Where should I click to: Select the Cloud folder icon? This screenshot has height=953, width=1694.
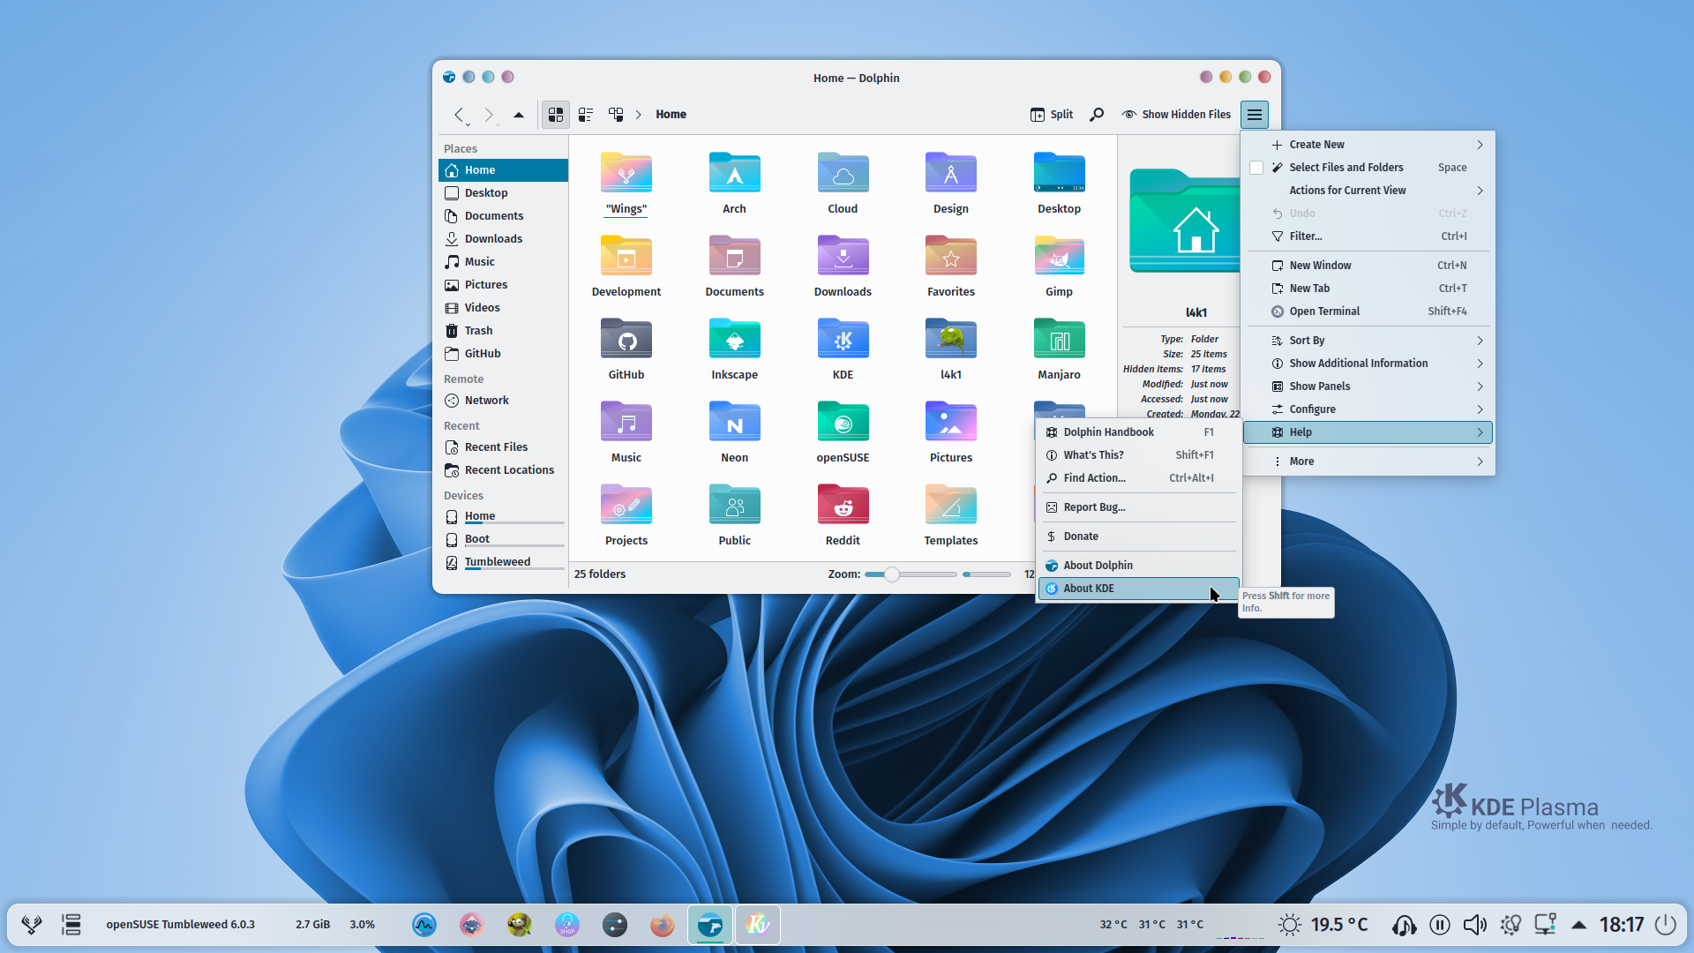[x=843, y=173]
